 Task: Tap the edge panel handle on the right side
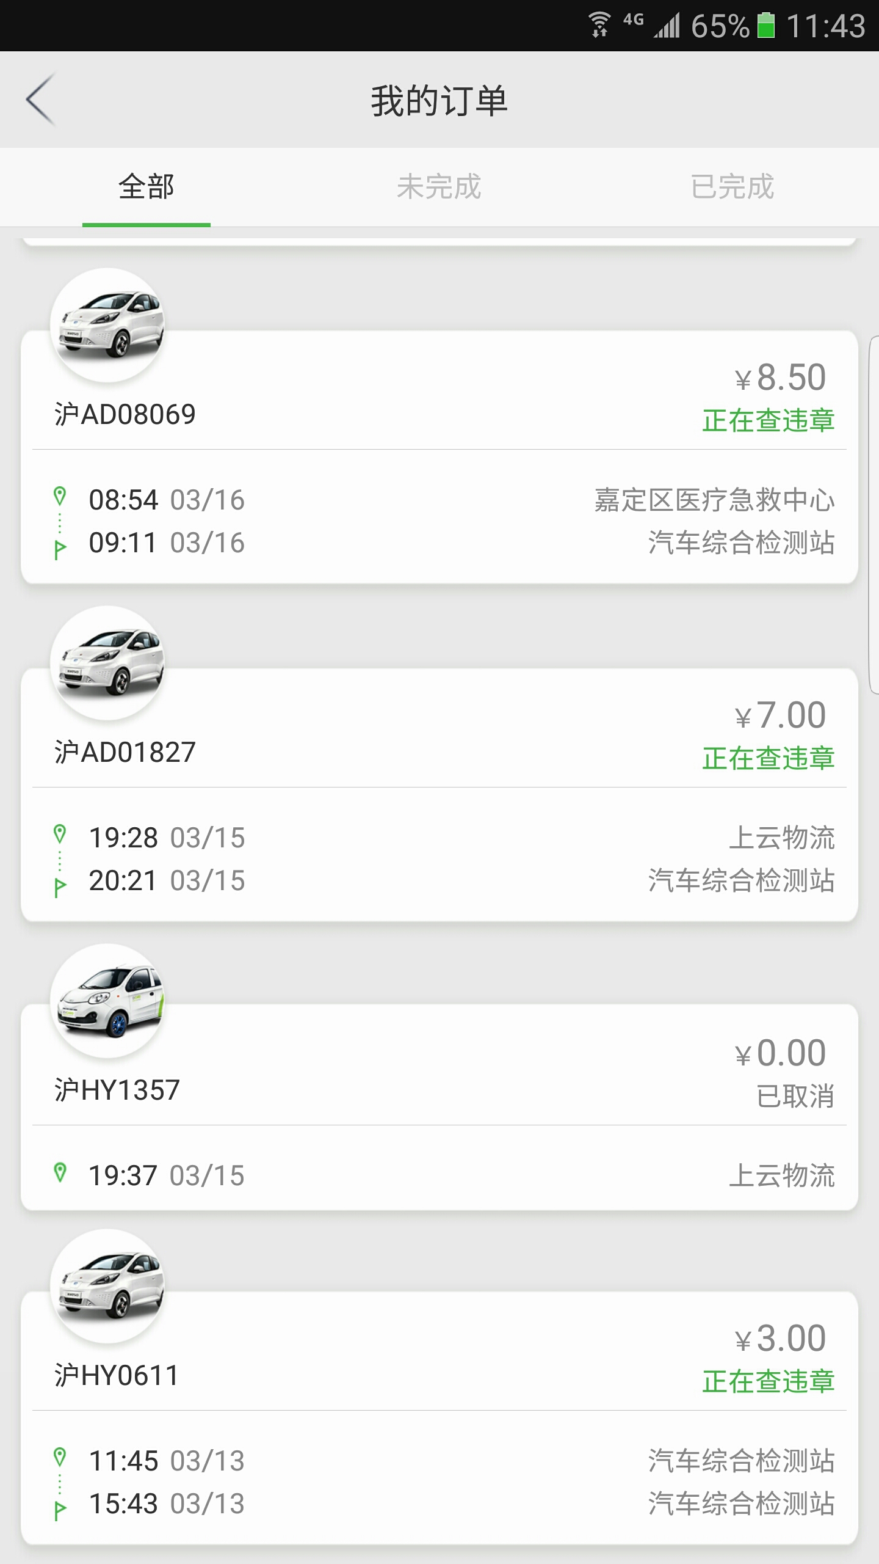click(x=874, y=514)
